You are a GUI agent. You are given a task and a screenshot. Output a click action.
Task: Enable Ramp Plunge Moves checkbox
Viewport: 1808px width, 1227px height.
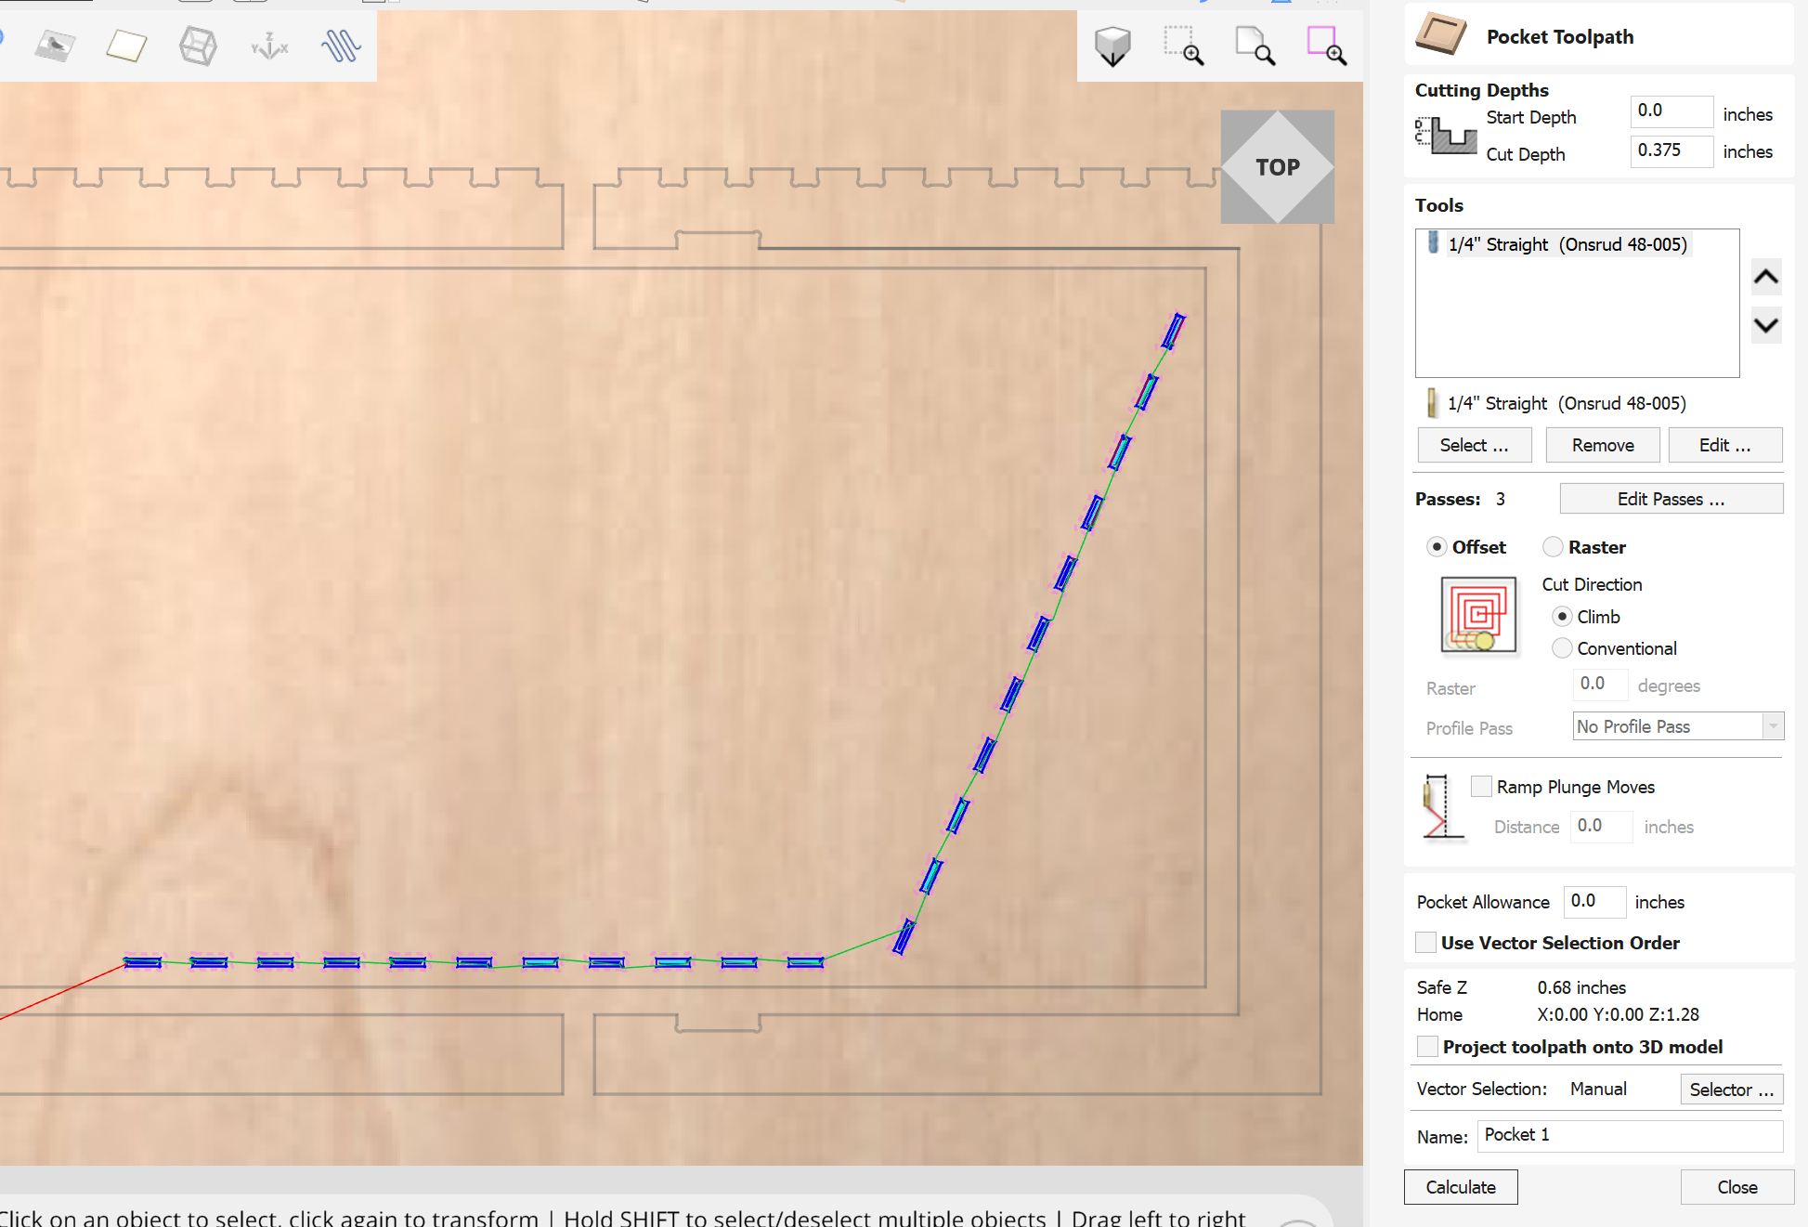(1481, 787)
